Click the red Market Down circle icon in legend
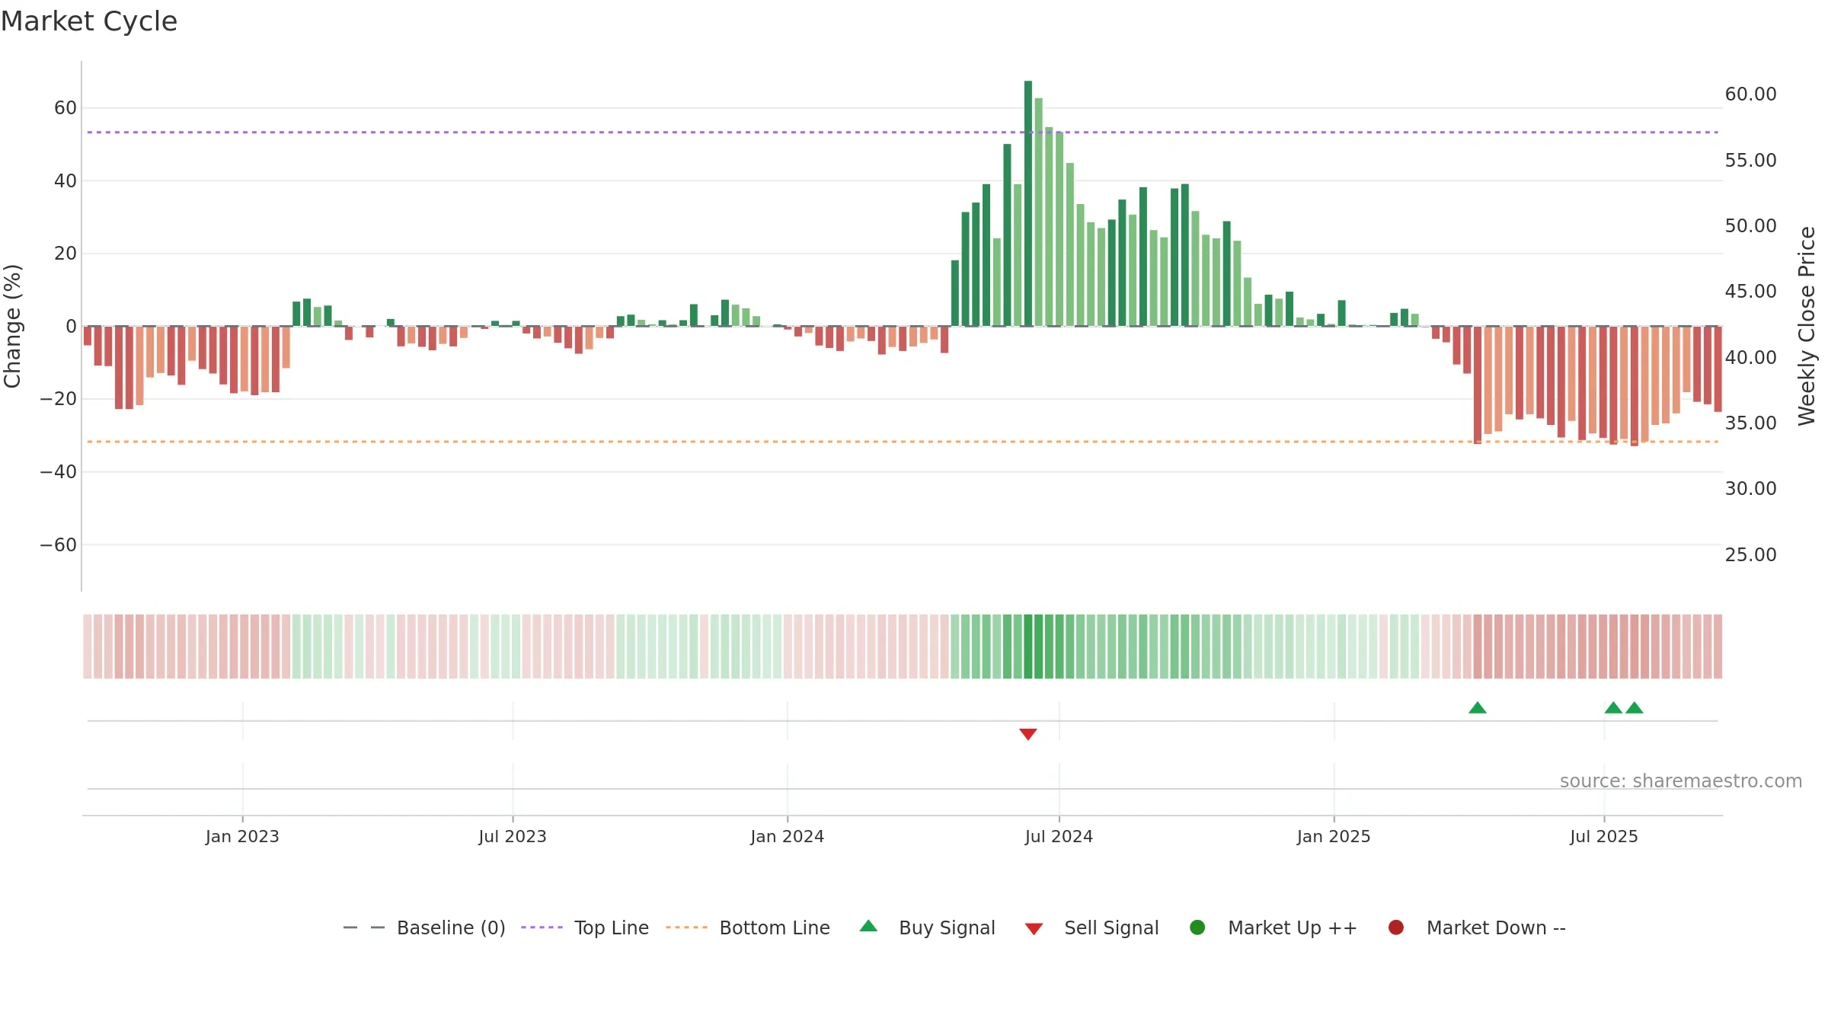 [x=1396, y=927]
